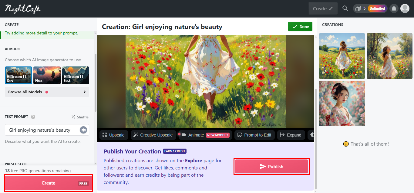Click the text prompt input field
The image size is (414, 193).
(x=45, y=130)
